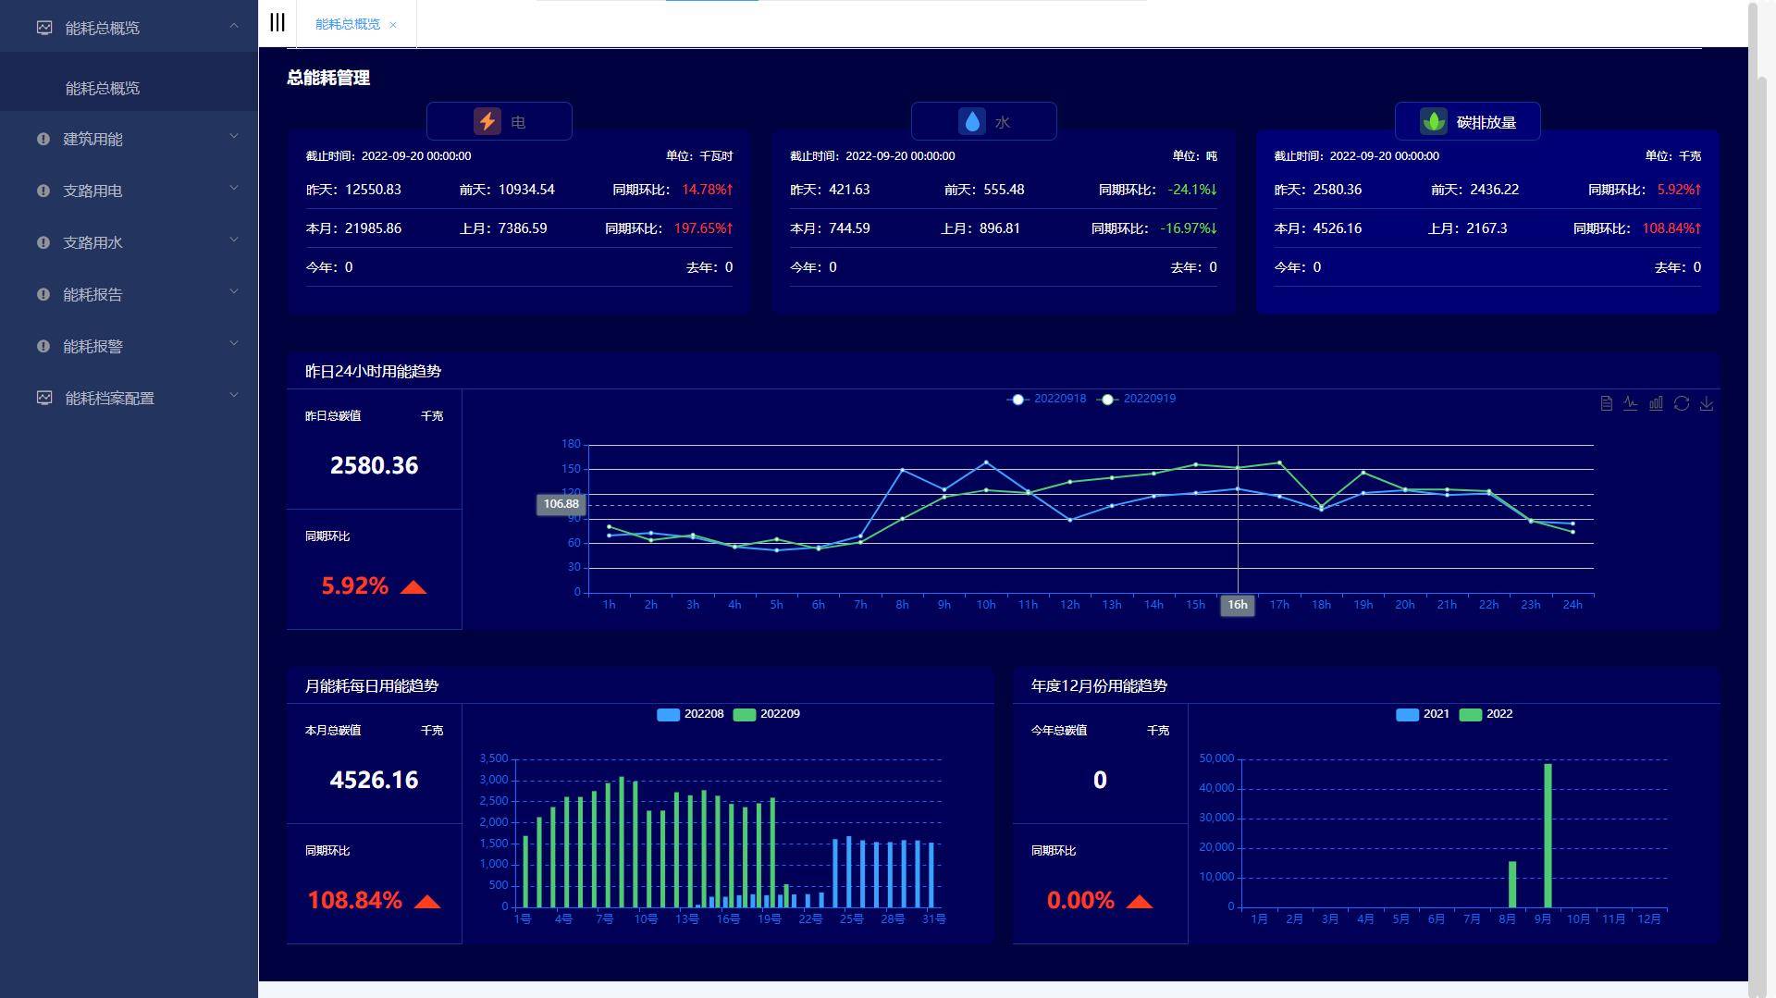Select the water drop 水 tab
Image resolution: width=1776 pixels, height=998 pixels.
coord(983,121)
